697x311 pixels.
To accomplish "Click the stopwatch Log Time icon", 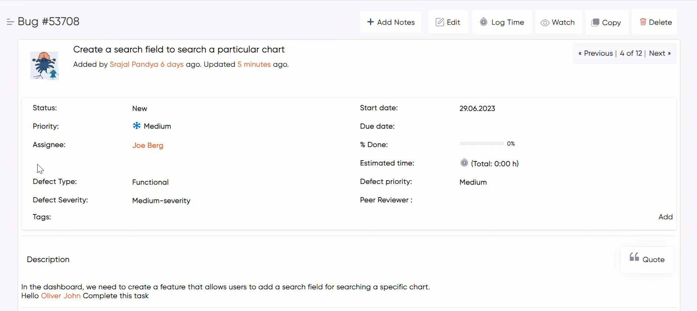I will pyautogui.click(x=484, y=22).
